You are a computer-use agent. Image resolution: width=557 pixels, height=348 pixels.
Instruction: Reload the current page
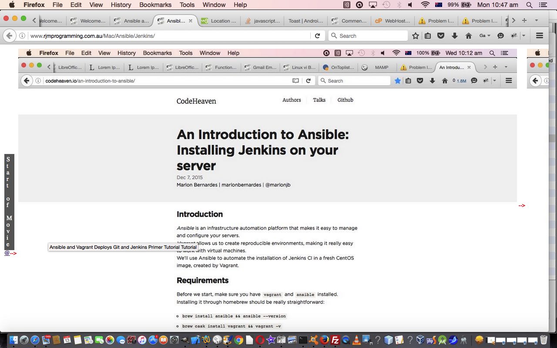(318, 36)
